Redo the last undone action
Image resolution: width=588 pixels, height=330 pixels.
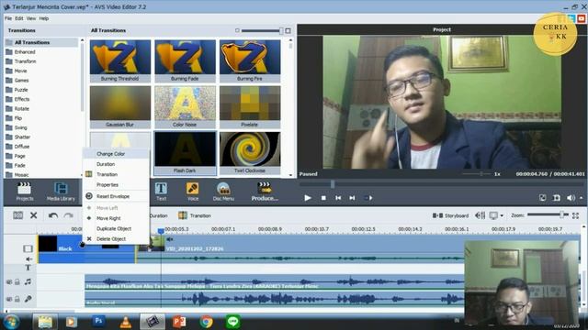68,215
